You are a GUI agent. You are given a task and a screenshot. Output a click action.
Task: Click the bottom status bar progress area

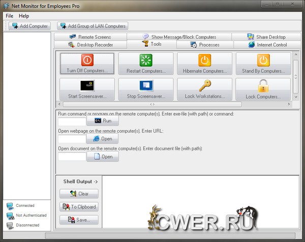[x=170, y=235]
